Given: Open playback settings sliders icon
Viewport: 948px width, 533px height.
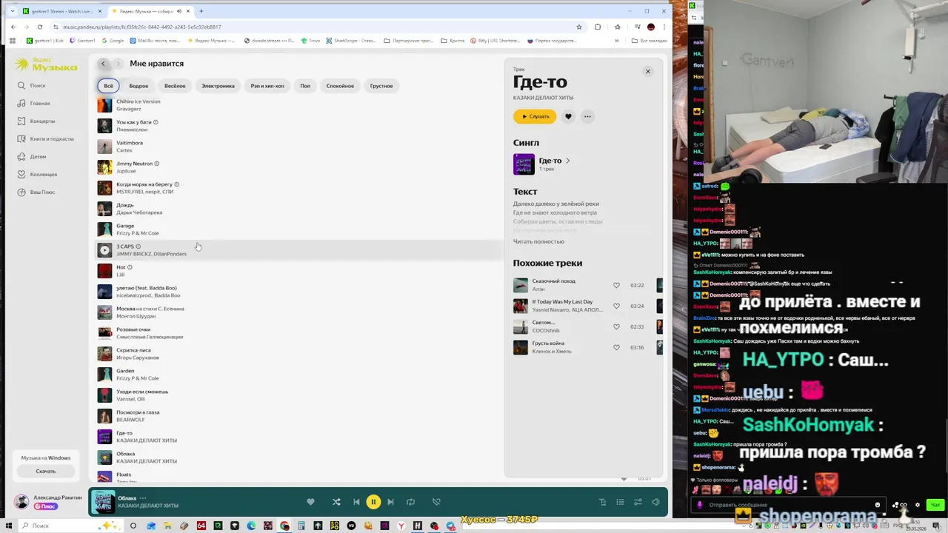Looking at the screenshot, I should click(x=638, y=502).
